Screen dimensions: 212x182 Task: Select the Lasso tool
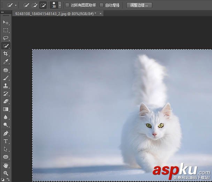coord(6,38)
